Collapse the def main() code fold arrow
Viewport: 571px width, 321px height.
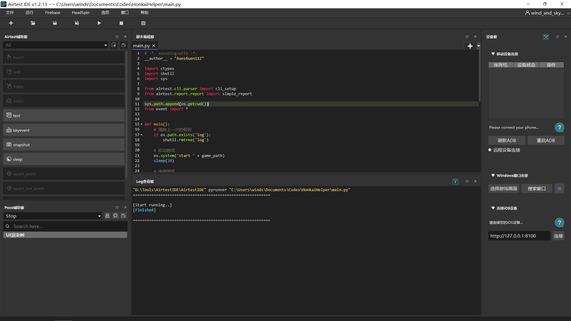pyautogui.click(x=142, y=124)
